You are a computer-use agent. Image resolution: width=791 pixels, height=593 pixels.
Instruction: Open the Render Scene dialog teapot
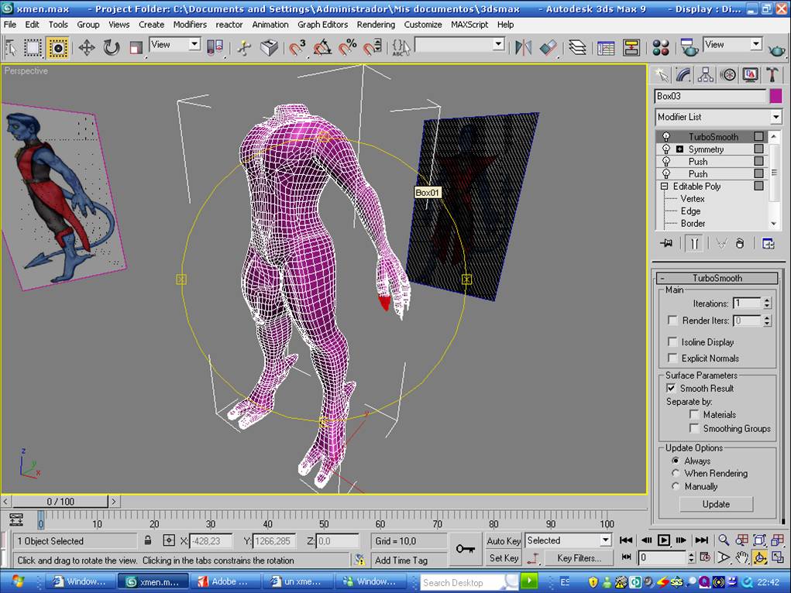click(x=689, y=48)
